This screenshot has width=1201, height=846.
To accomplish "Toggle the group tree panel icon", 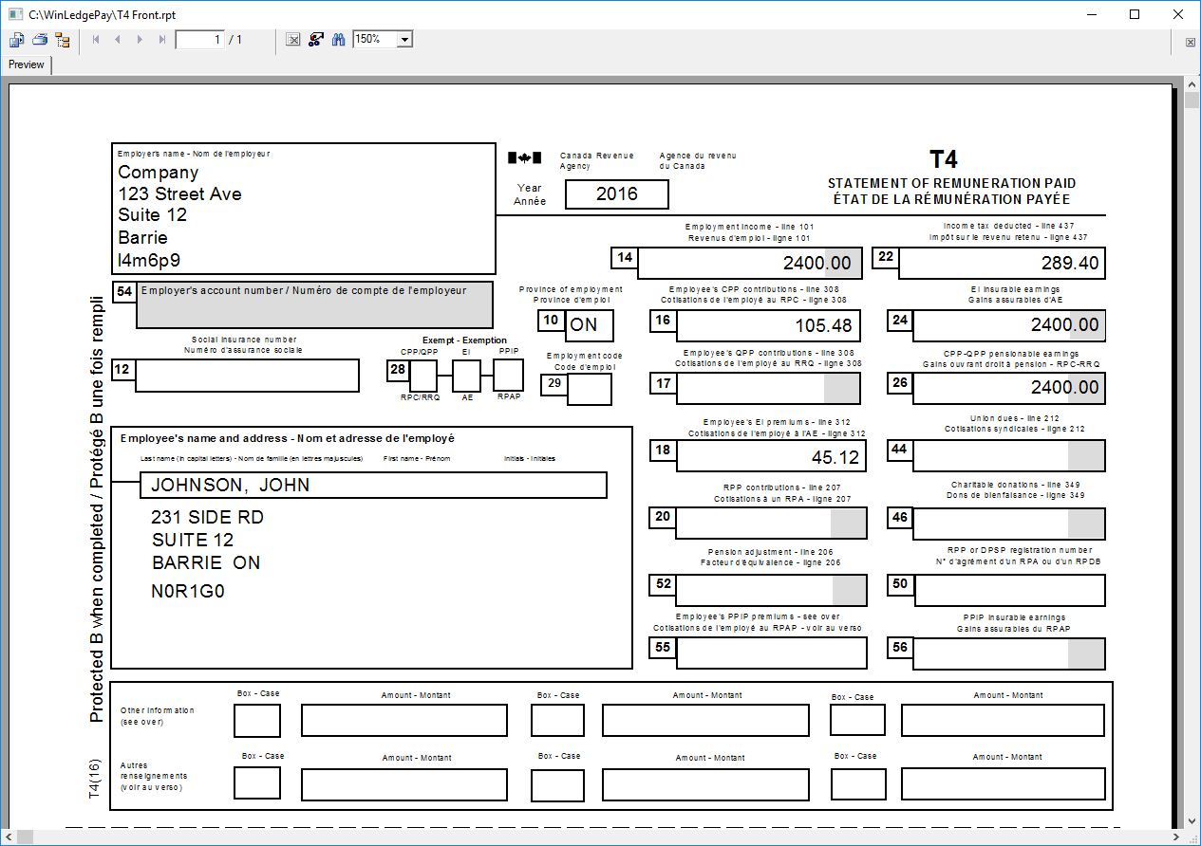I will coord(63,40).
